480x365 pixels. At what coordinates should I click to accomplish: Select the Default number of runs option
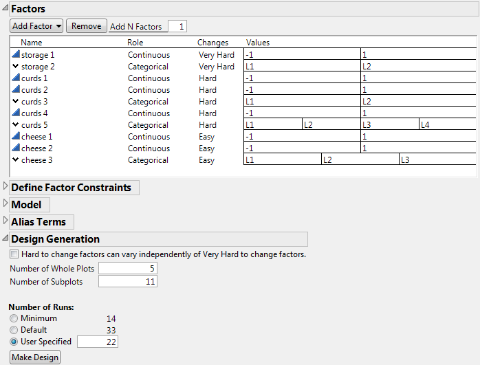(13, 330)
